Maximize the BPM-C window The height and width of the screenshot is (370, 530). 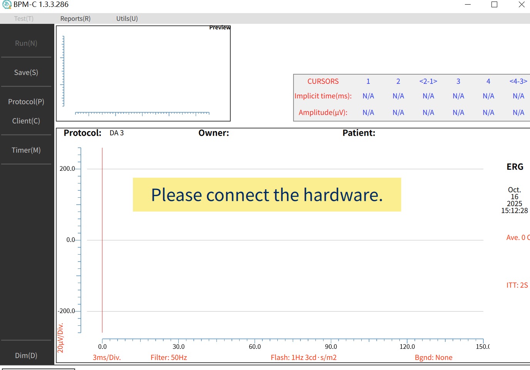[494, 5]
